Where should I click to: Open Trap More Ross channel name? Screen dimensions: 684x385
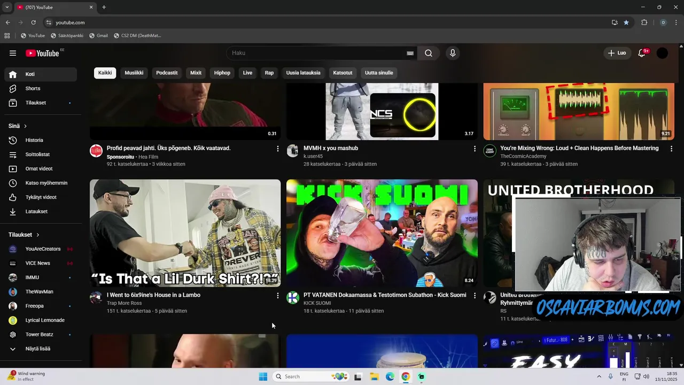[x=124, y=303]
